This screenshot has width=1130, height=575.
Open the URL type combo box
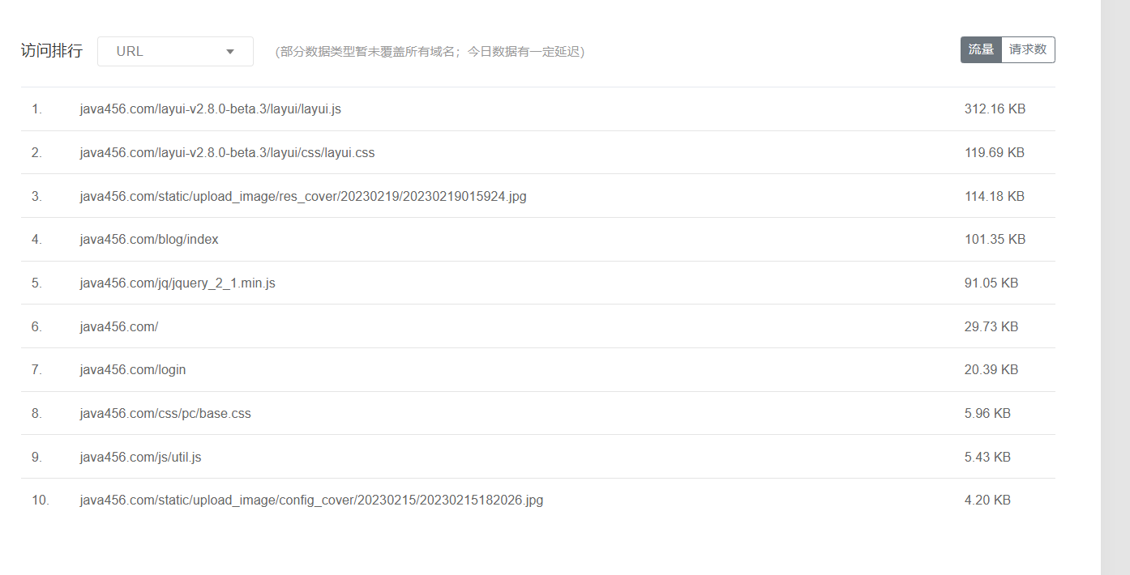click(174, 52)
